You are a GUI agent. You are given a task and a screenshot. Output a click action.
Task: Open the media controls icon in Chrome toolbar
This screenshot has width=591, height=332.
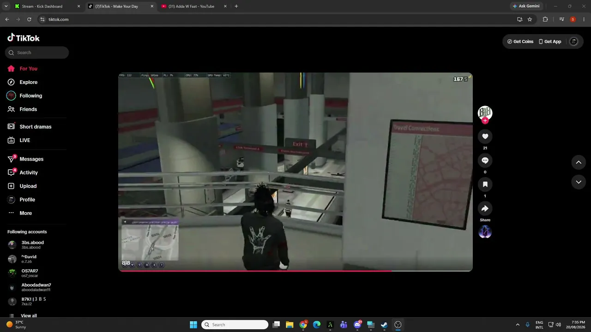(x=561, y=19)
